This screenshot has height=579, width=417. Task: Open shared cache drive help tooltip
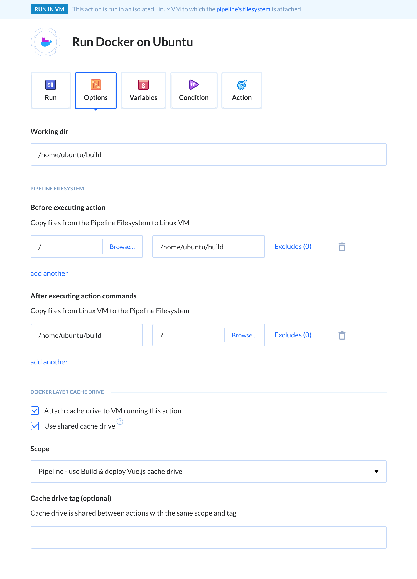pyautogui.click(x=120, y=421)
